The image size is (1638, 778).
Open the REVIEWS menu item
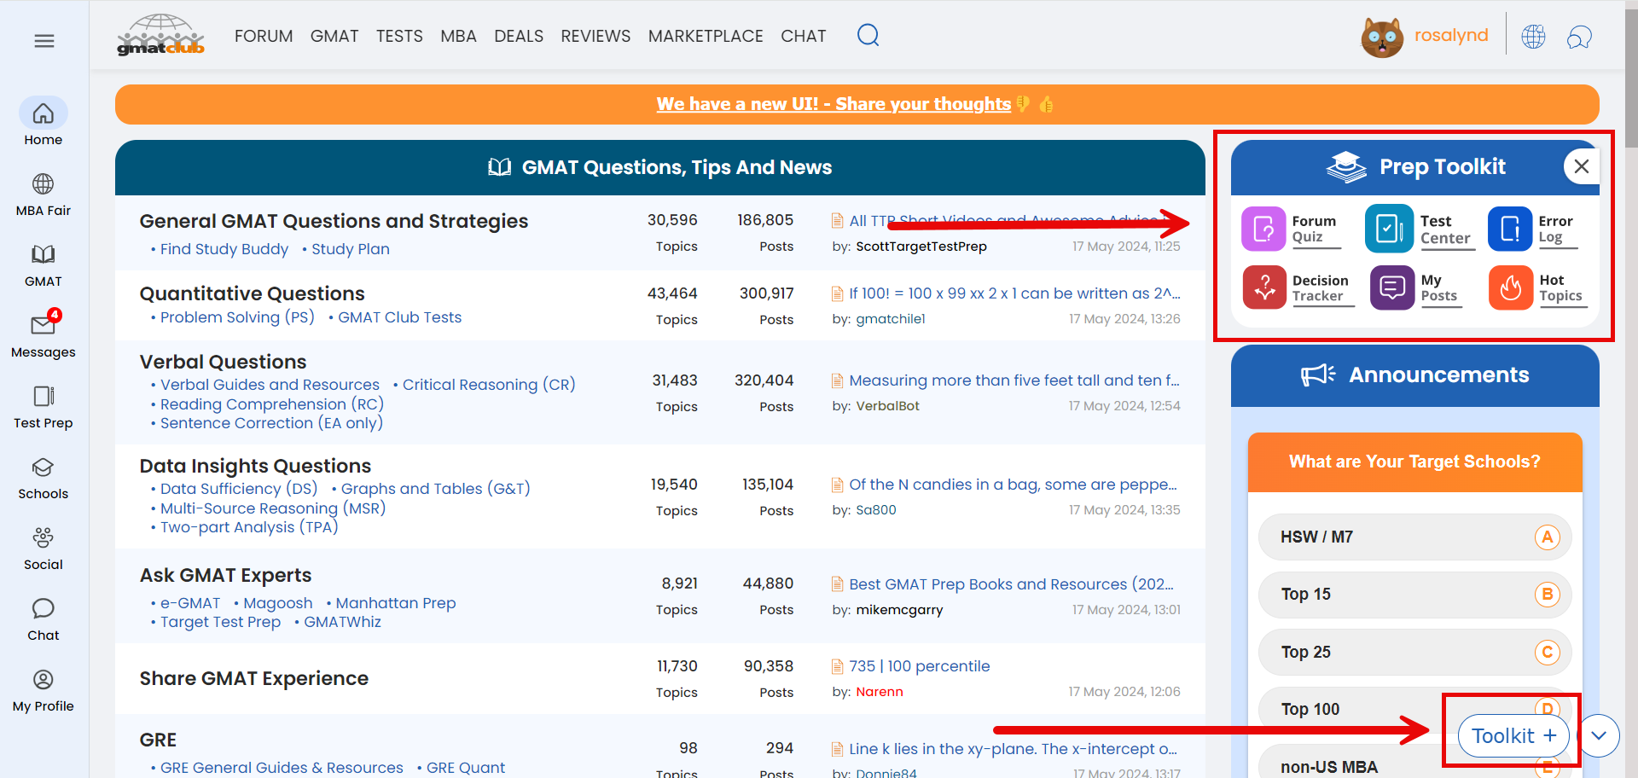click(595, 36)
